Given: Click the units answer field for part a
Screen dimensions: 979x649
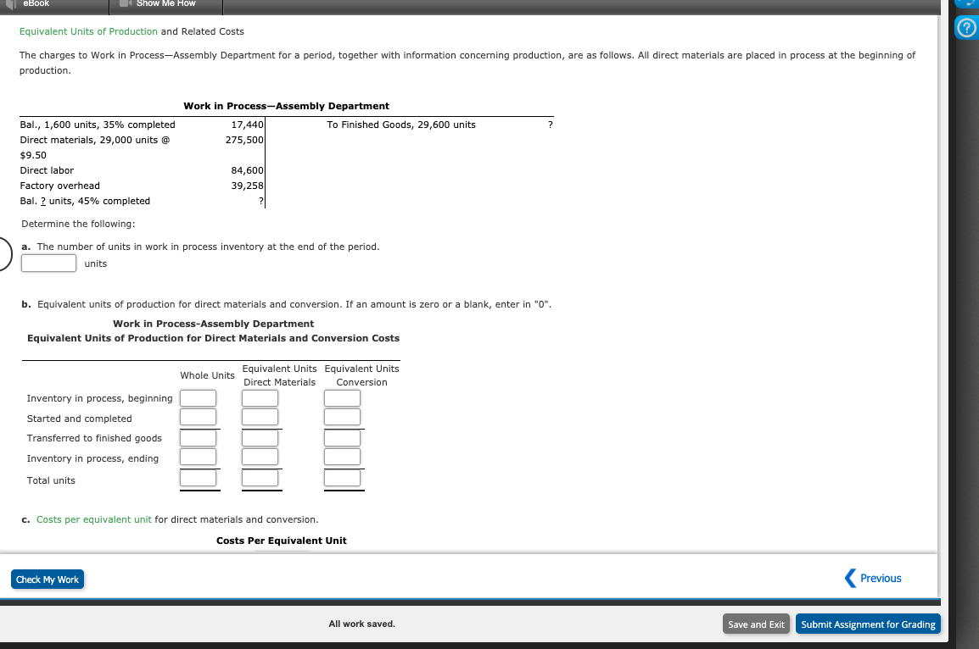Looking at the screenshot, I should click(x=48, y=263).
